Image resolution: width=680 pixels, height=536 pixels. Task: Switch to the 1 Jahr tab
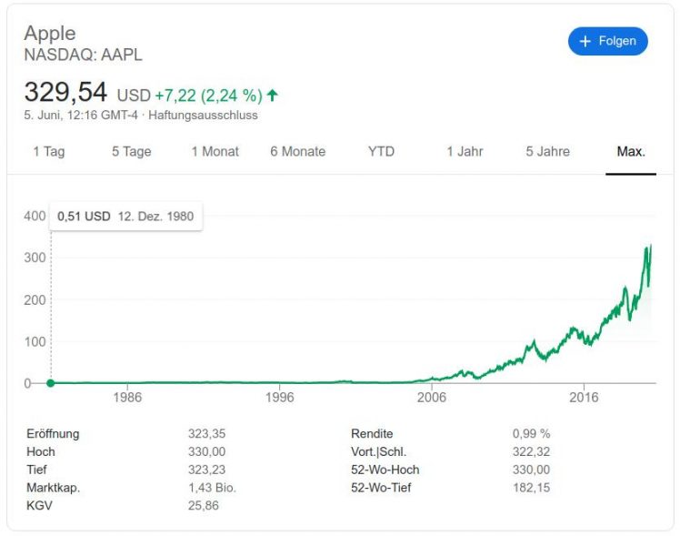465,152
